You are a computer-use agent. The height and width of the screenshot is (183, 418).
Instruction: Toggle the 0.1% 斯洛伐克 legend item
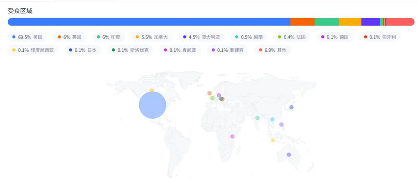130,50
